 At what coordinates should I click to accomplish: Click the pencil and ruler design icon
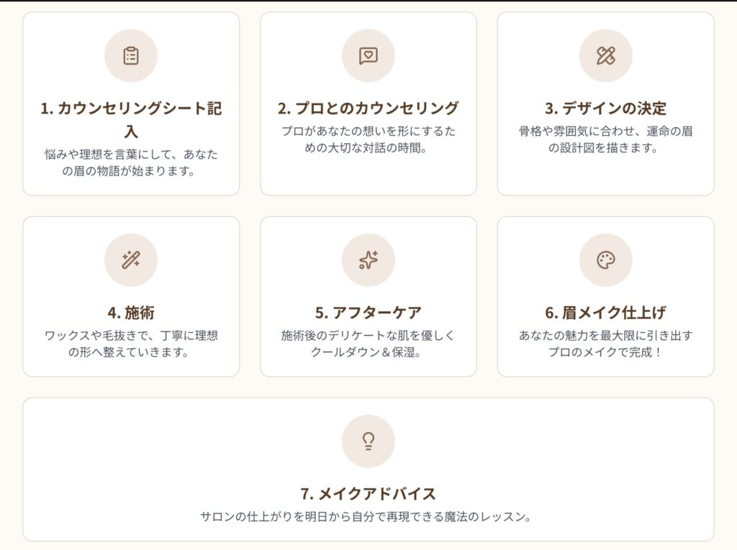[x=605, y=56]
